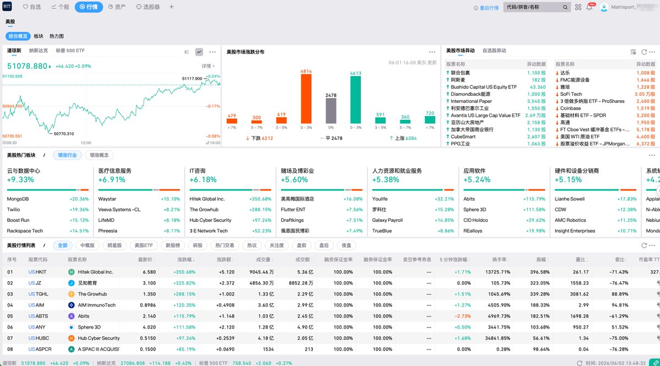Image resolution: width=660 pixels, height=366 pixels.
Task: Filter the list by 美股ETF
Action: (x=144, y=245)
